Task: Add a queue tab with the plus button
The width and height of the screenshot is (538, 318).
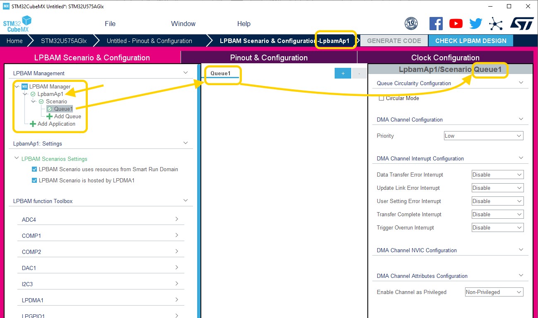Action: pos(343,73)
